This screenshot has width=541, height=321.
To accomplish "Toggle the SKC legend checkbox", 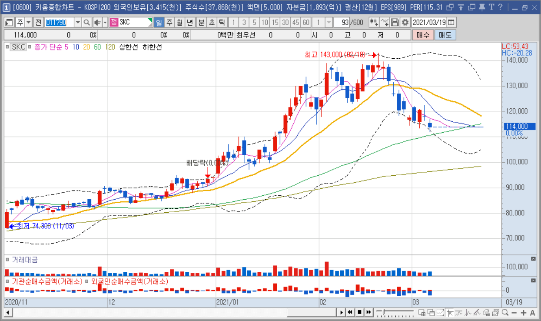I will [7, 47].
